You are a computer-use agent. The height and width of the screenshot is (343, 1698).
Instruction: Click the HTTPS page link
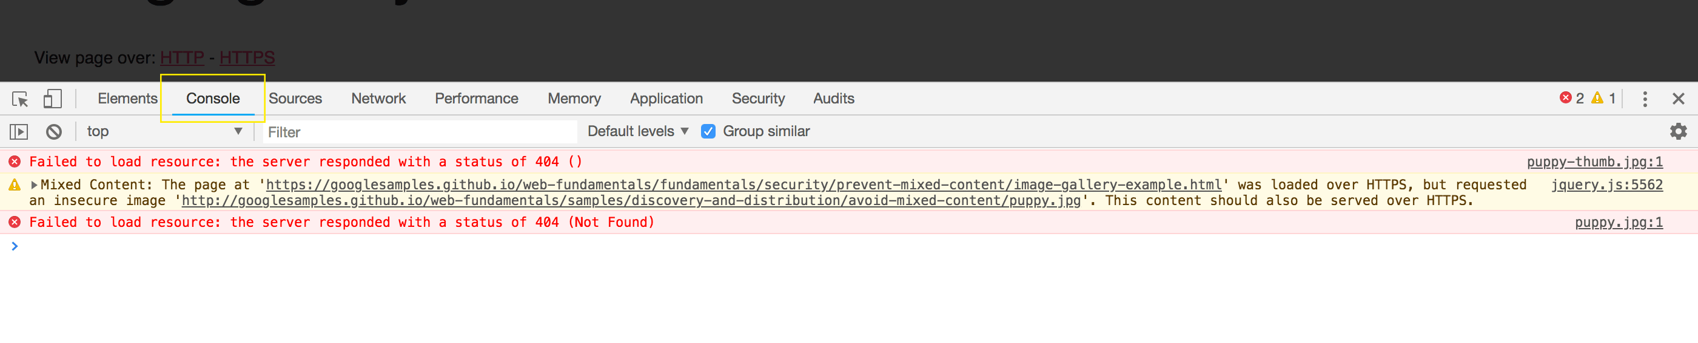click(x=247, y=58)
